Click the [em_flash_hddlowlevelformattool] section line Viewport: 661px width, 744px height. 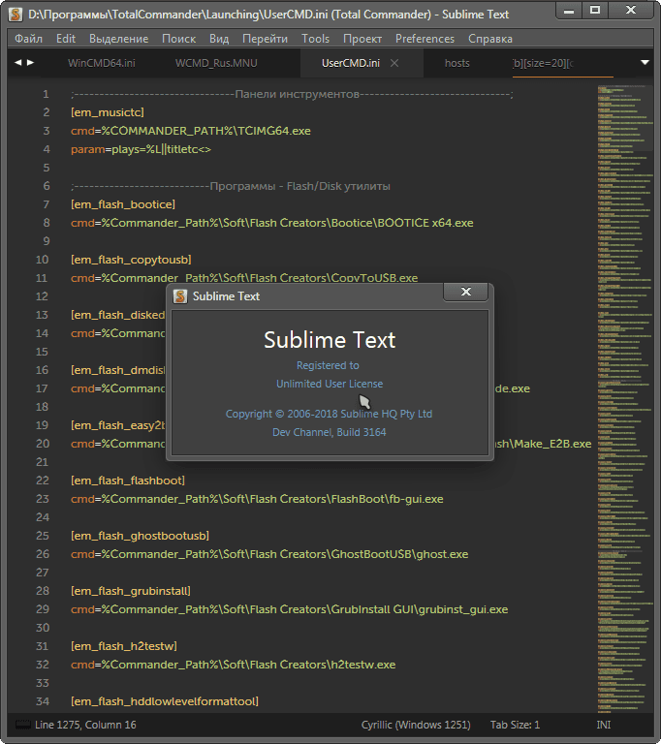tap(165, 700)
